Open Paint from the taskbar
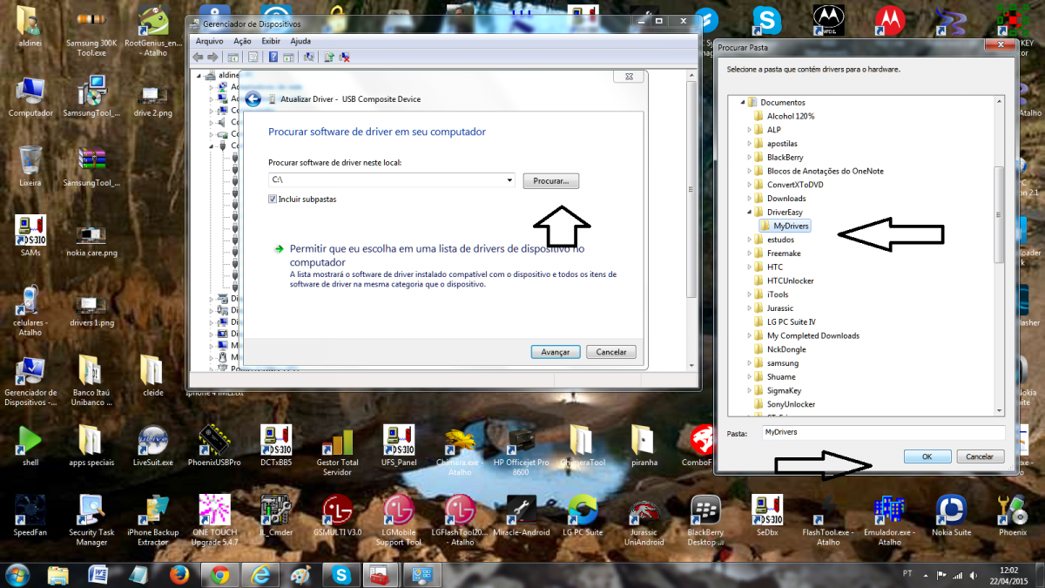This screenshot has width=1045, height=588. click(x=300, y=575)
